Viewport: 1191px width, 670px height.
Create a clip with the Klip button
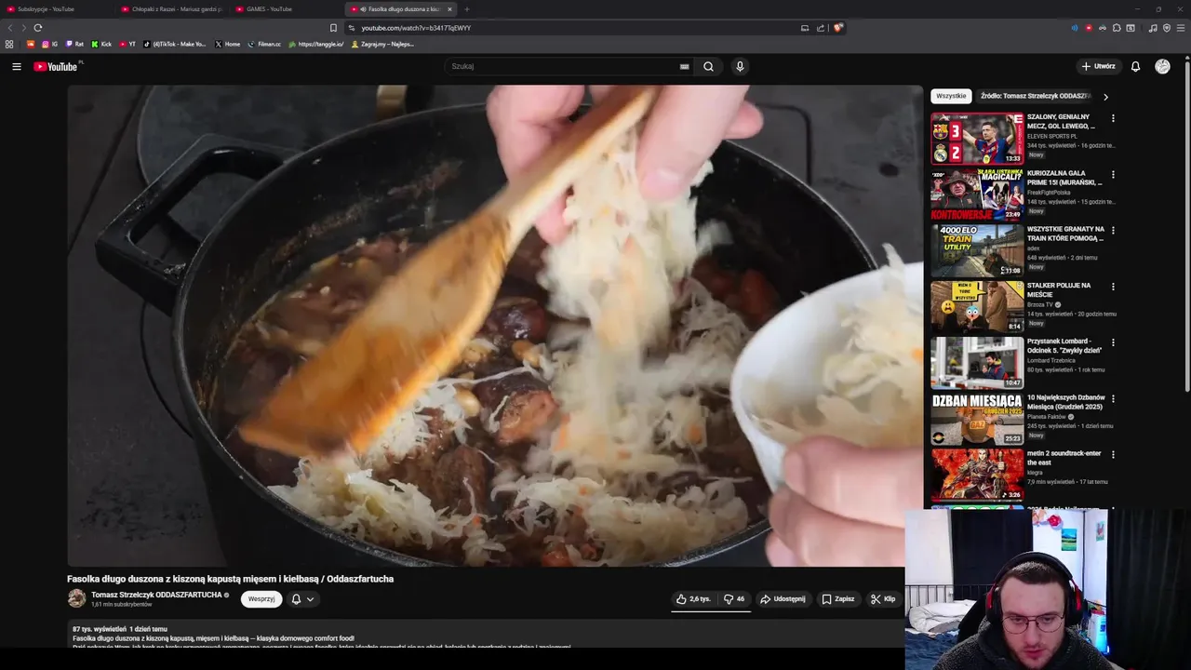[882, 599]
